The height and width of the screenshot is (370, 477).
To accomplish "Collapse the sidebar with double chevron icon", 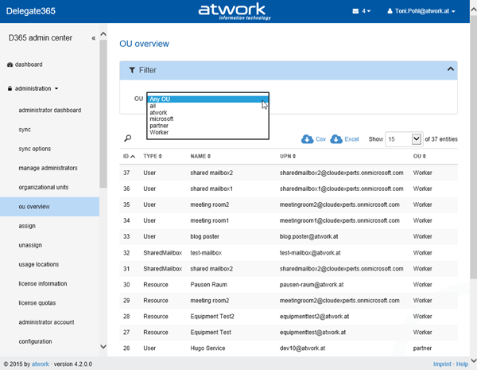I will coord(94,37).
